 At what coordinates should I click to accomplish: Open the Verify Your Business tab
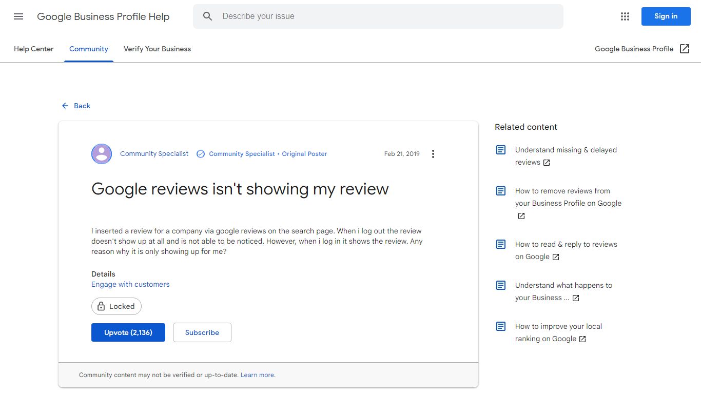(157, 49)
